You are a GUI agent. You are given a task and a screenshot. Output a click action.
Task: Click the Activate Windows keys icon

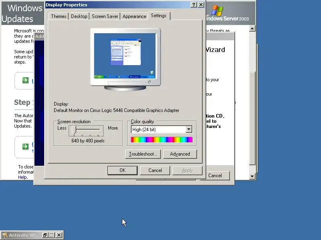[5, 235]
